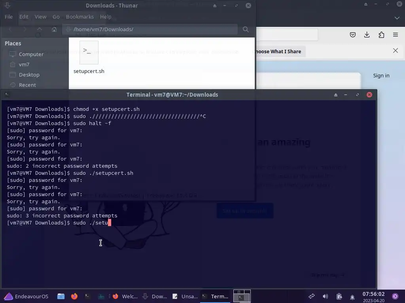Click the workspace switcher pager

pyautogui.click(x=242, y=296)
